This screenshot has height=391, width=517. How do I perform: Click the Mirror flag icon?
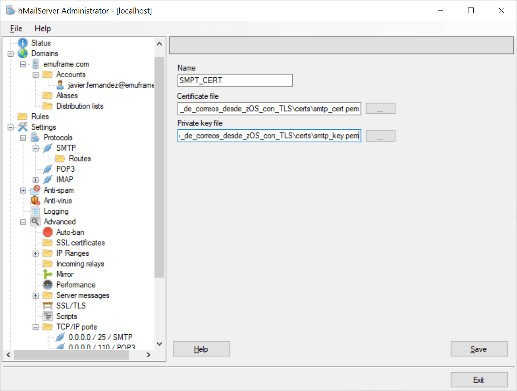47,274
